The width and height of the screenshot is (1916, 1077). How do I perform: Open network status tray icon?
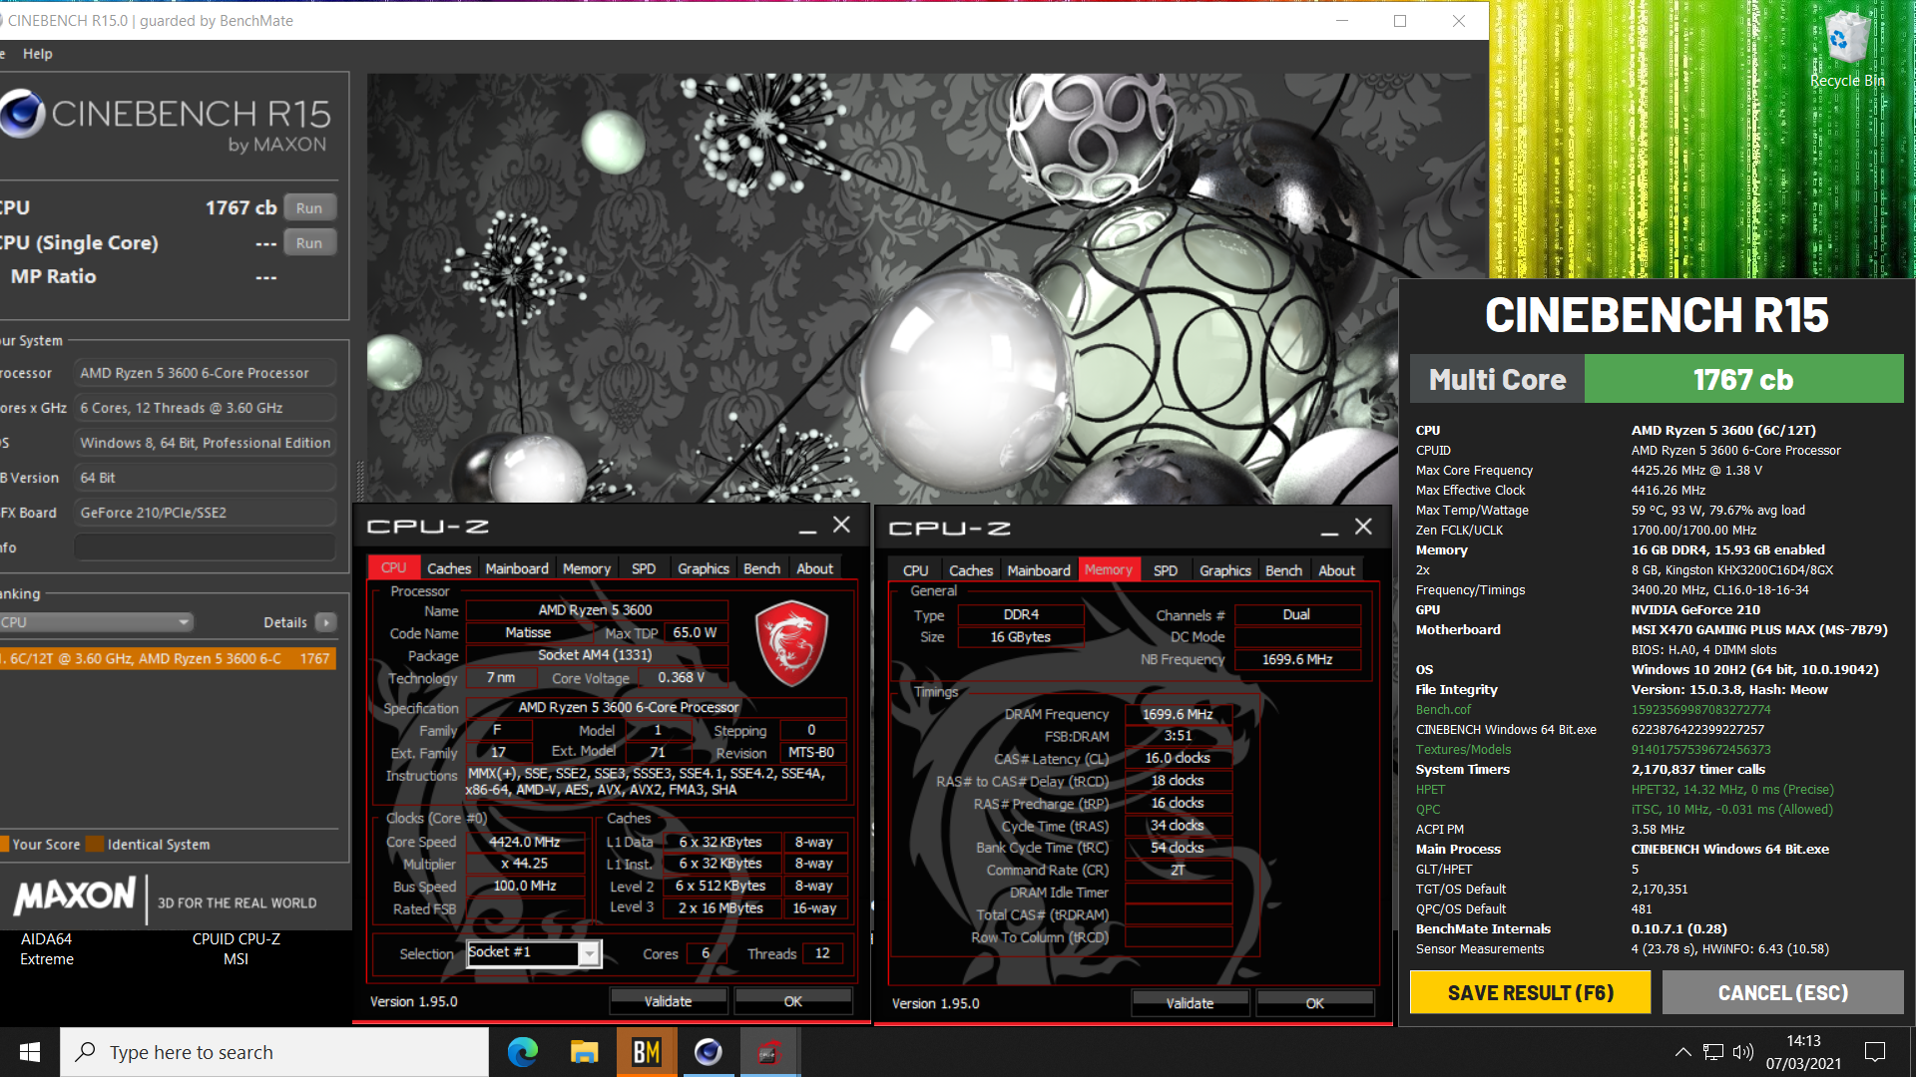tap(1713, 1052)
